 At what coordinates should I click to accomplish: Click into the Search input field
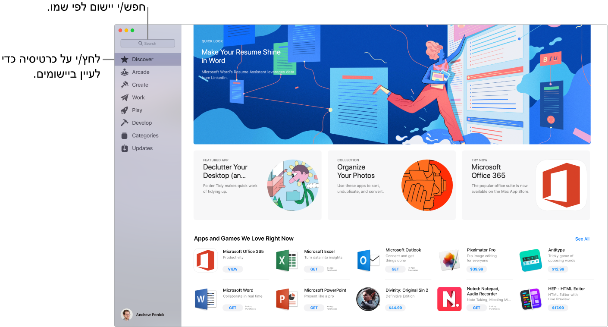(x=148, y=44)
